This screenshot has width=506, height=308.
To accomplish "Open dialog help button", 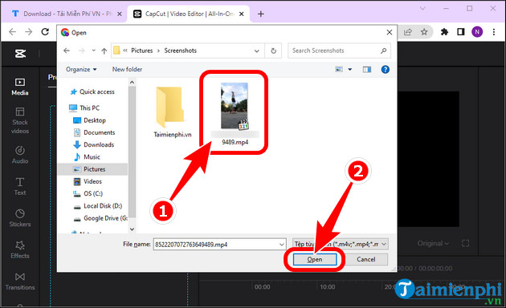I will (385, 69).
